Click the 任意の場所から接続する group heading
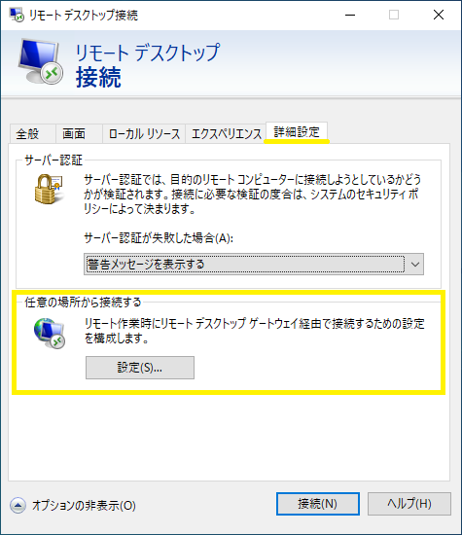The image size is (462, 535). tap(83, 303)
